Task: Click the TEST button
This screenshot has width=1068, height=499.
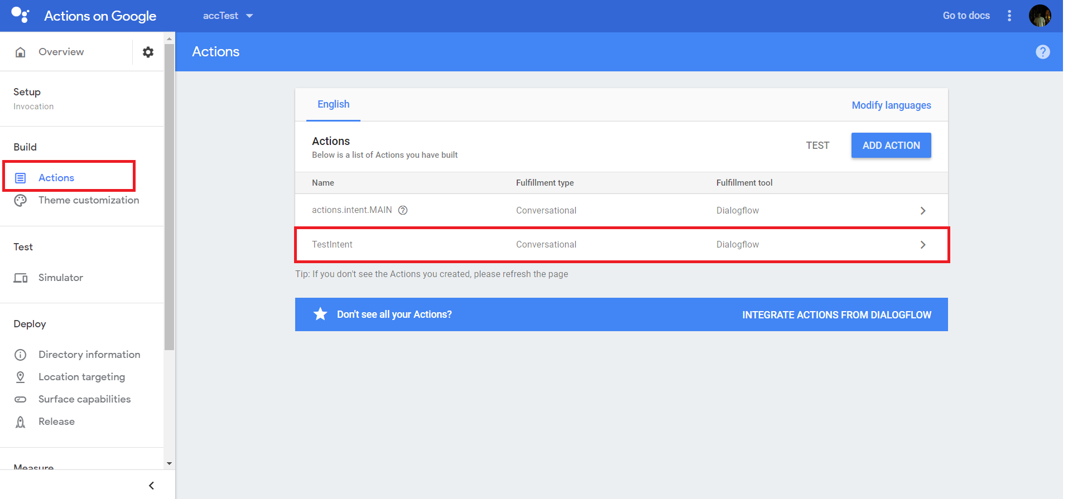Action: tap(817, 146)
